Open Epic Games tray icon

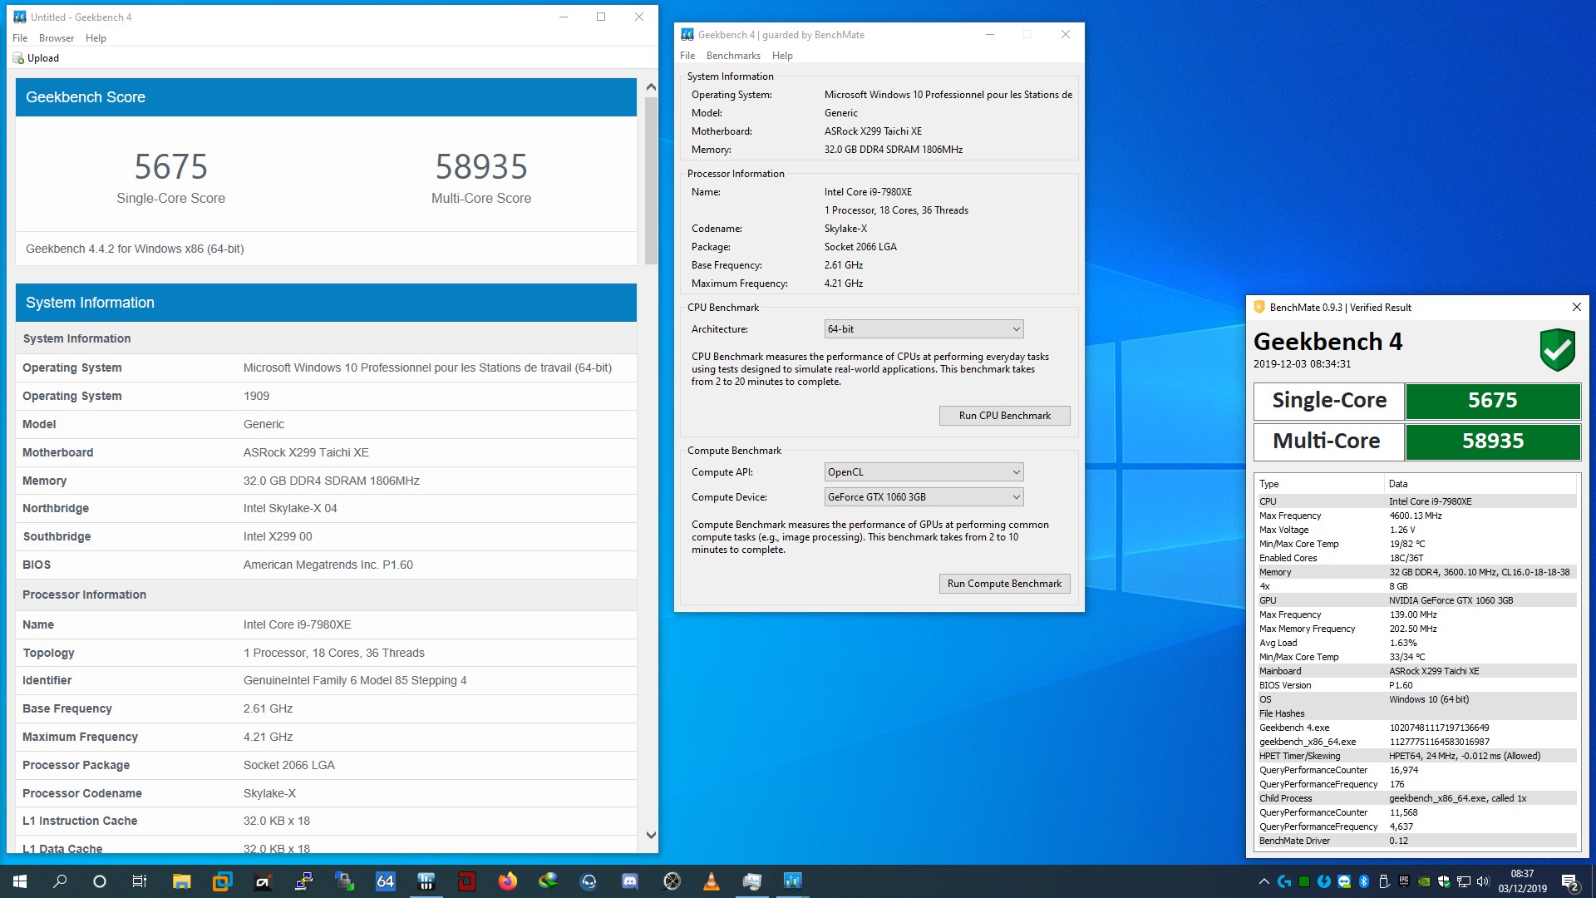pyautogui.click(x=1404, y=881)
